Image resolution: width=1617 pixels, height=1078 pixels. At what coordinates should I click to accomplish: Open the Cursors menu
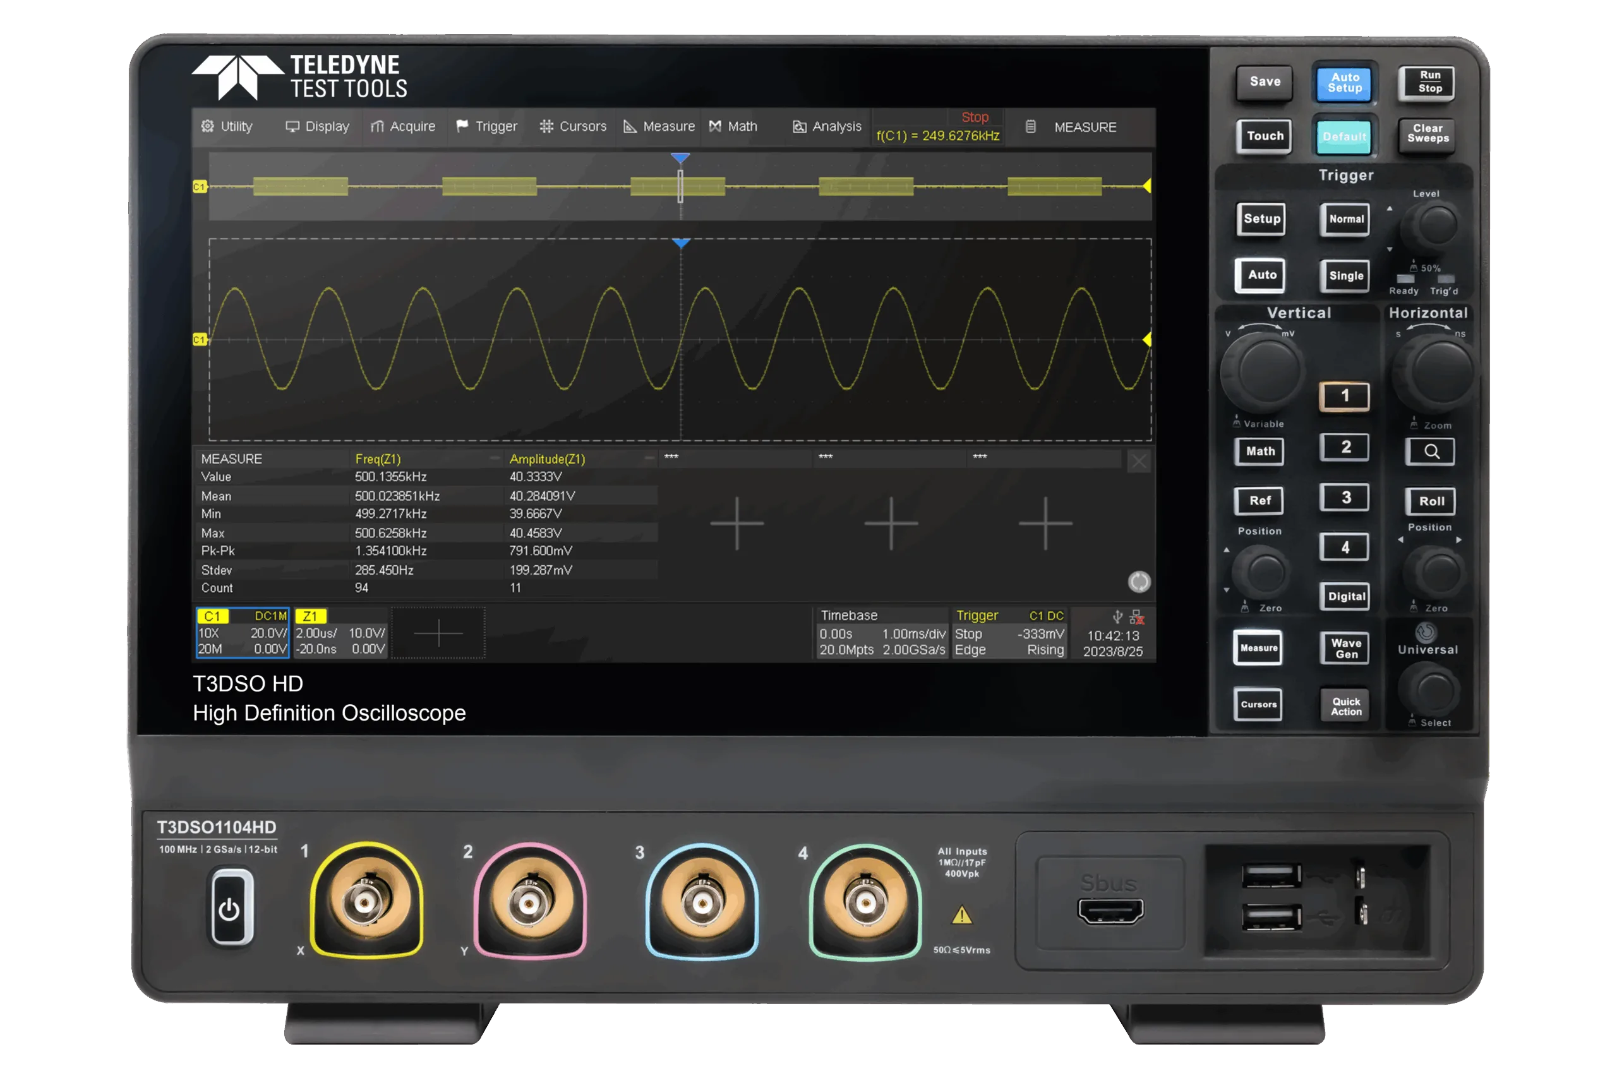[573, 126]
